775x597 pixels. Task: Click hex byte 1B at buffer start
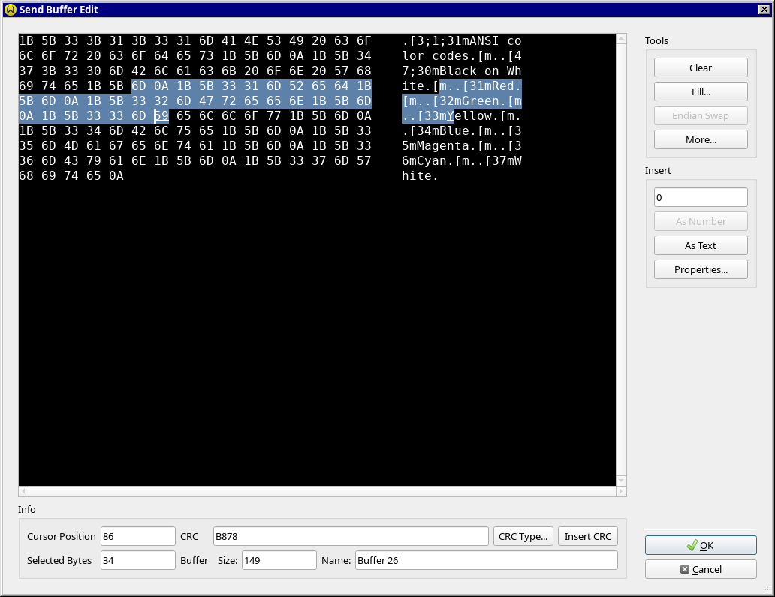coord(26,40)
